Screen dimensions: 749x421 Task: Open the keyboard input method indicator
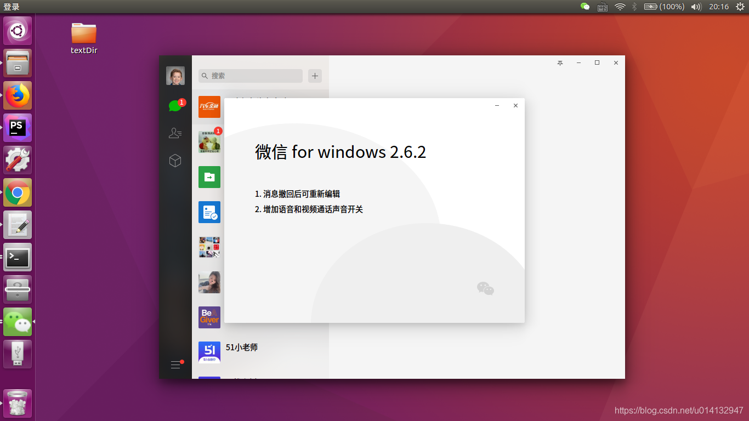602,7
